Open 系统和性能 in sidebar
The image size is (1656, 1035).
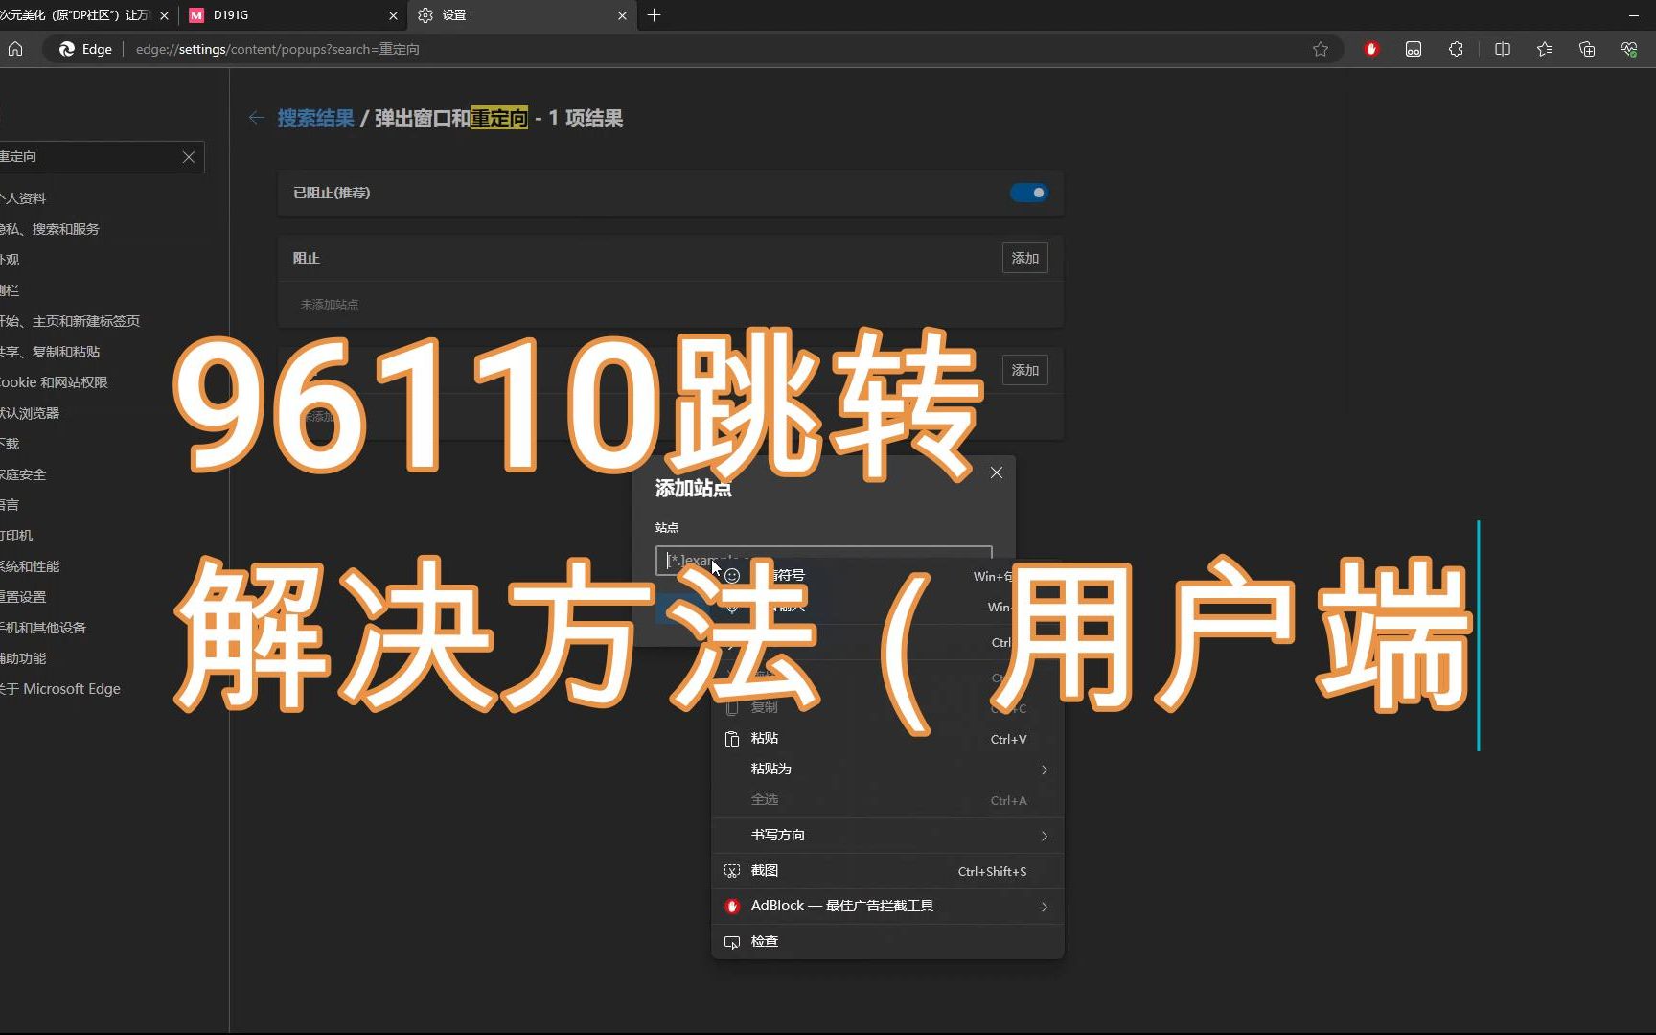pos(30,566)
